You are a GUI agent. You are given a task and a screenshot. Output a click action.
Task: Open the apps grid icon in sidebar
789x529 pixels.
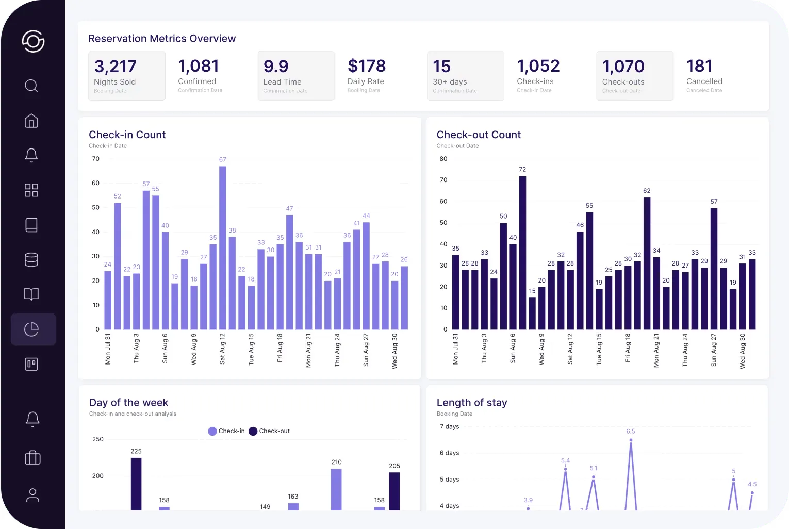point(31,190)
